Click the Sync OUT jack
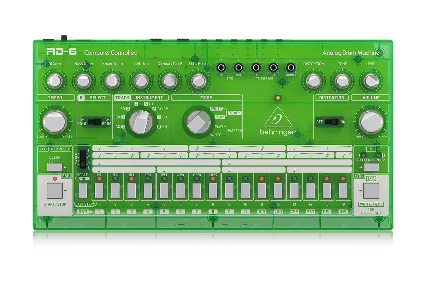This screenshot has height=284, width=426. coord(239,67)
